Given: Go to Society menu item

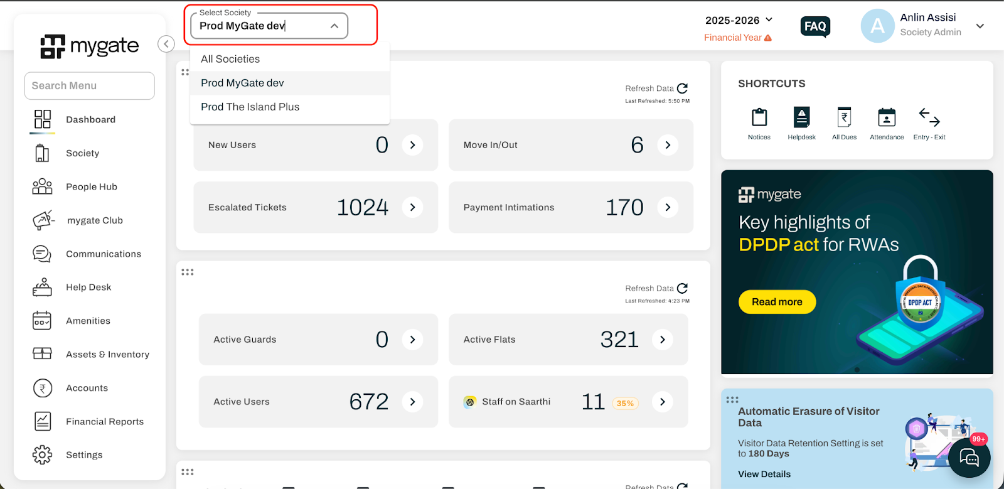Looking at the screenshot, I should pos(82,153).
